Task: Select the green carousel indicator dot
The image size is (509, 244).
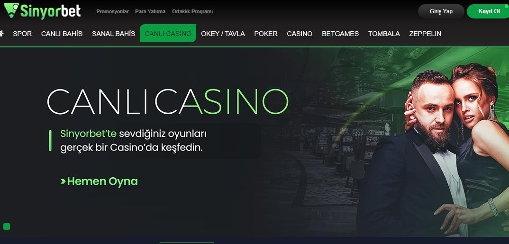Action: coord(7,226)
